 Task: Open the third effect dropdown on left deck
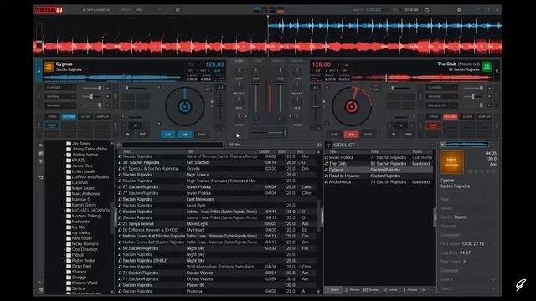click(x=59, y=105)
